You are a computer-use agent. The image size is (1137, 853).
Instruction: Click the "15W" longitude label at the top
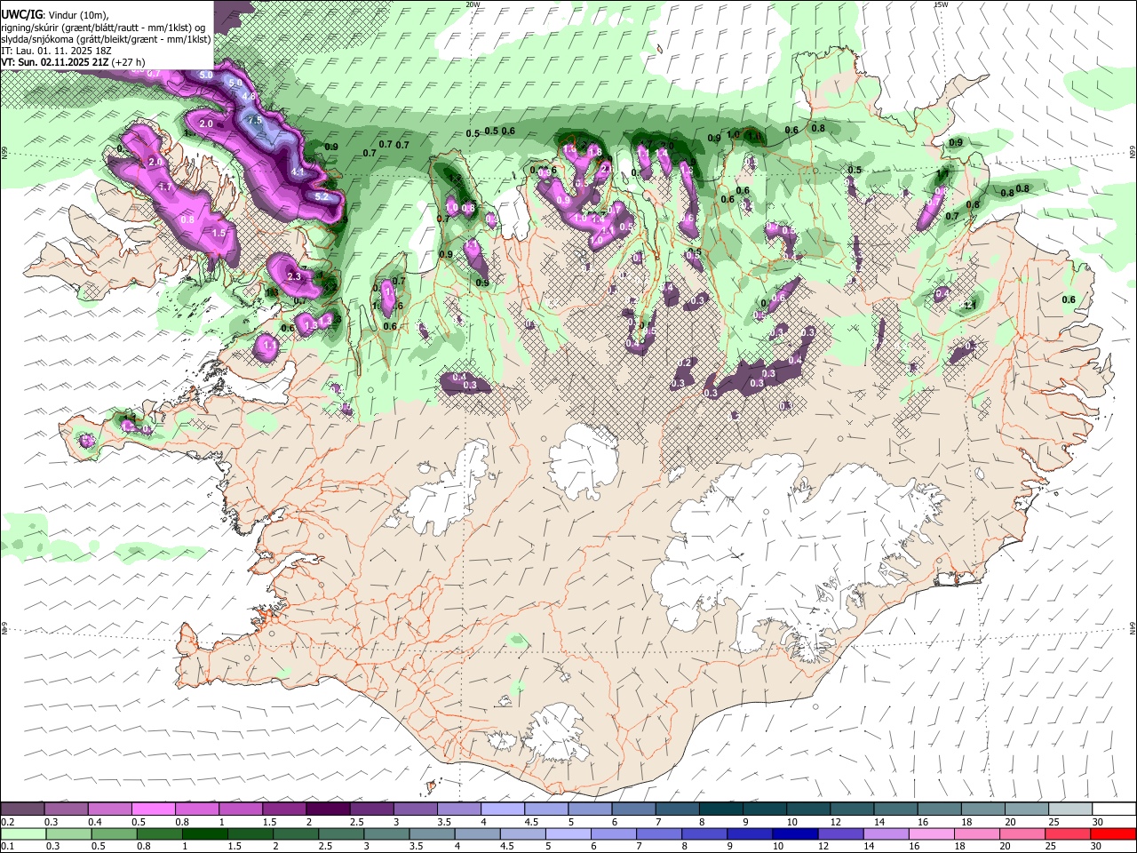pos(942,4)
